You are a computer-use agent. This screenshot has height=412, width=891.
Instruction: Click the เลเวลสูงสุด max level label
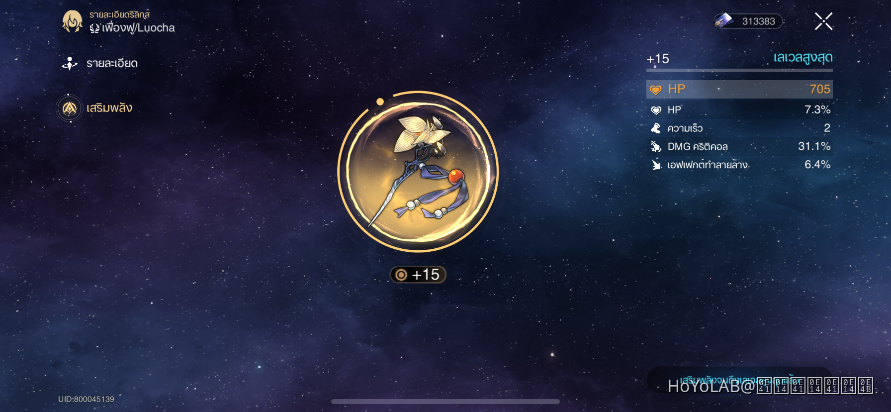tap(803, 58)
